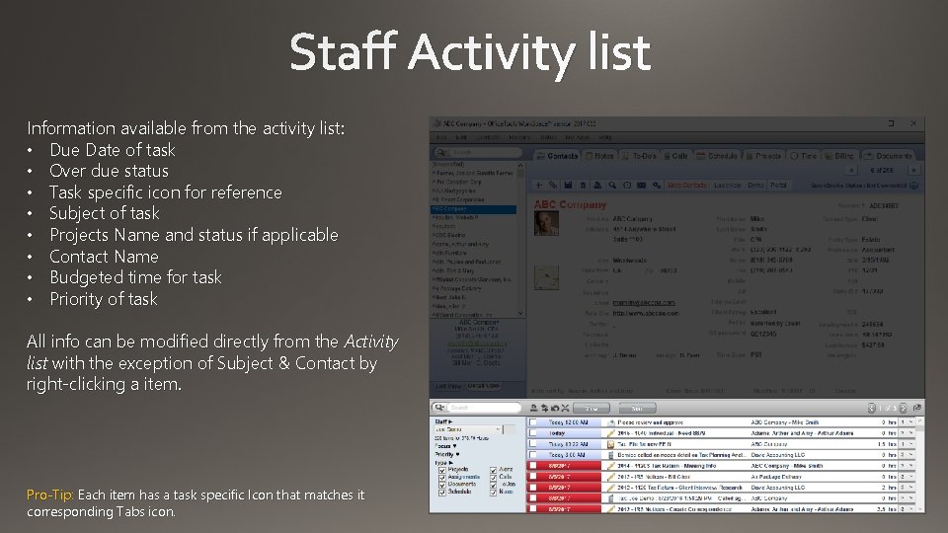Screen dimensions: 948x533
Task: Expand the Priority filter arrow
Action: [457, 454]
